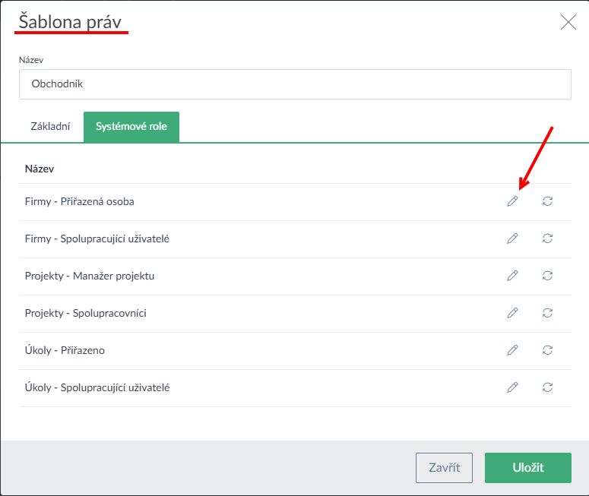This screenshot has height=496, width=589.
Task: Edit Firmy - Přiřazená osoba role pencil icon
Action: coord(512,201)
